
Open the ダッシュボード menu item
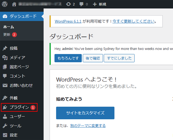tap(22, 16)
